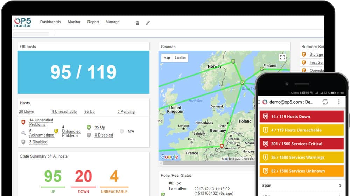Open 4 Unhandled Problems unreachable link

pyautogui.click(x=71, y=131)
